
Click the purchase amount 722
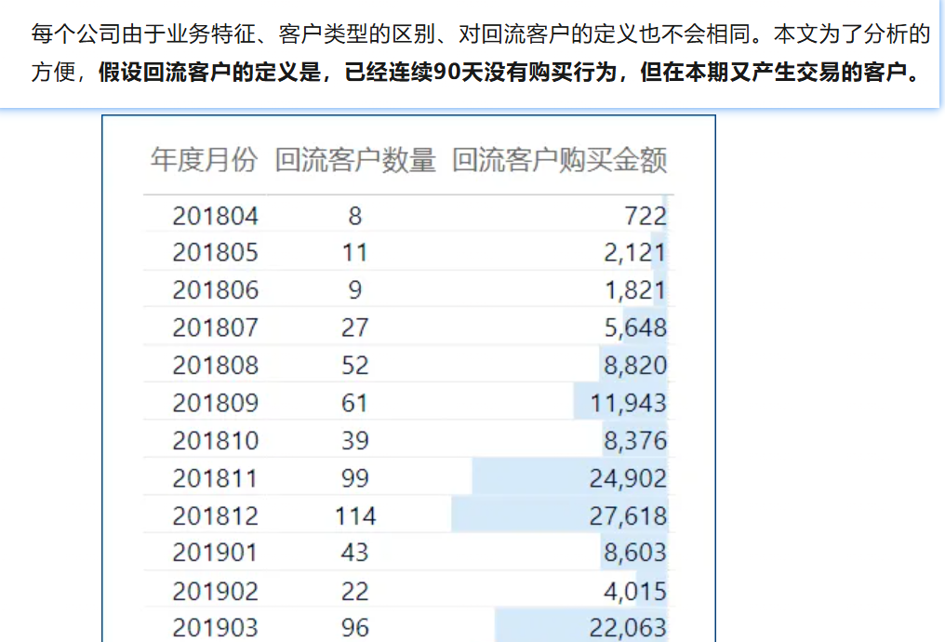(x=646, y=216)
